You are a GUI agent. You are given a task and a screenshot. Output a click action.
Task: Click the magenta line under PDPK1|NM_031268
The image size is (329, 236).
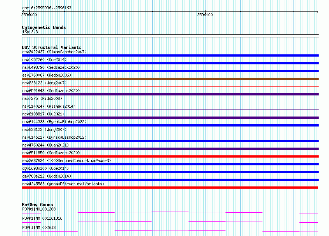tap(170, 212)
